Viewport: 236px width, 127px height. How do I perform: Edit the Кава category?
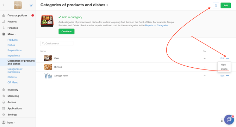click(x=222, y=58)
